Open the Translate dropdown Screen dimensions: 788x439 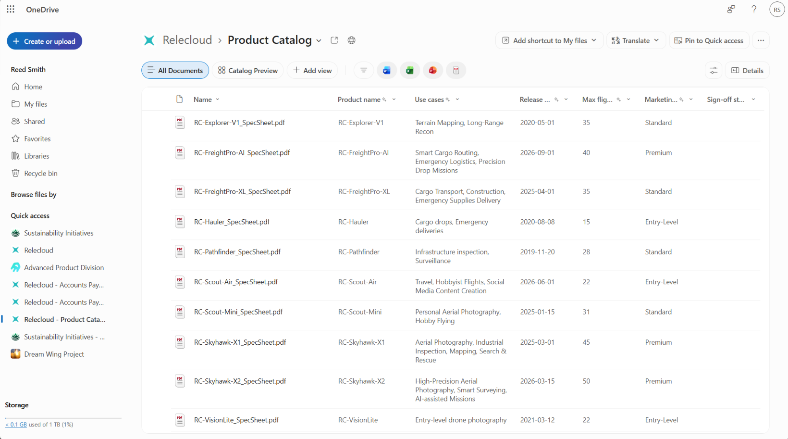pyautogui.click(x=636, y=41)
